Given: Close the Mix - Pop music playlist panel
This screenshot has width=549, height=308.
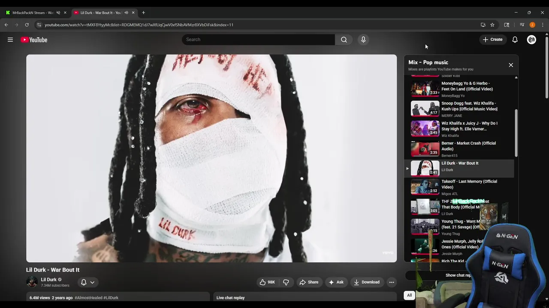Looking at the screenshot, I should point(511,65).
